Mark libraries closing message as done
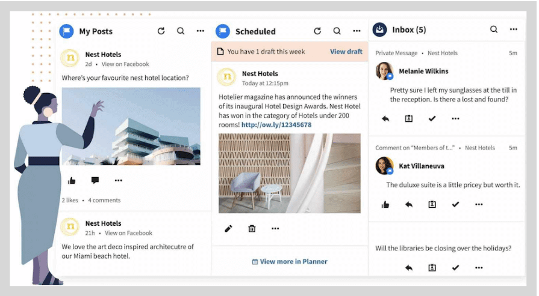 (455, 268)
